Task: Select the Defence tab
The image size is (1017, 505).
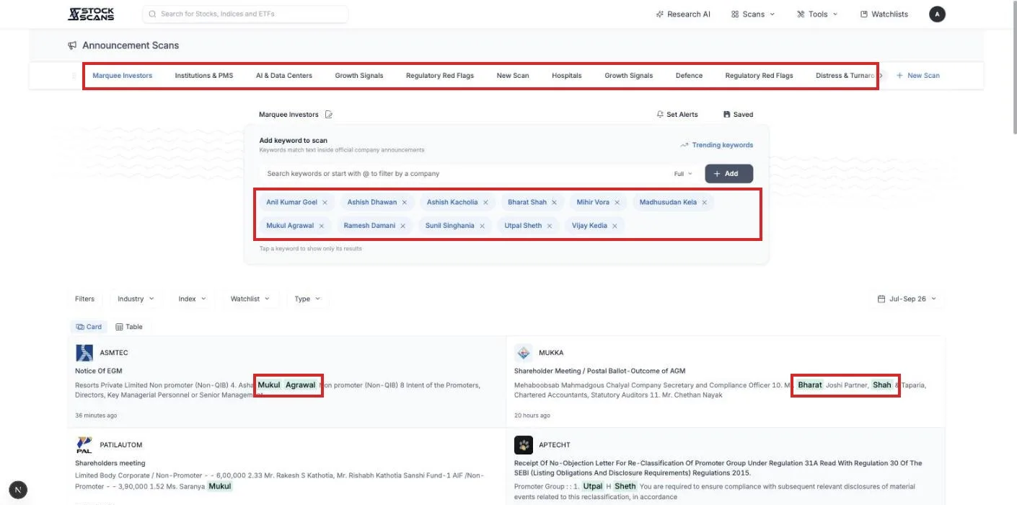Action: pyautogui.click(x=689, y=76)
